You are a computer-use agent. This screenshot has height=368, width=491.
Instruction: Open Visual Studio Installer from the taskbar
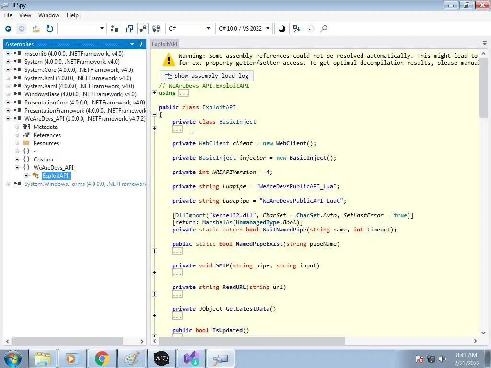(x=191, y=358)
